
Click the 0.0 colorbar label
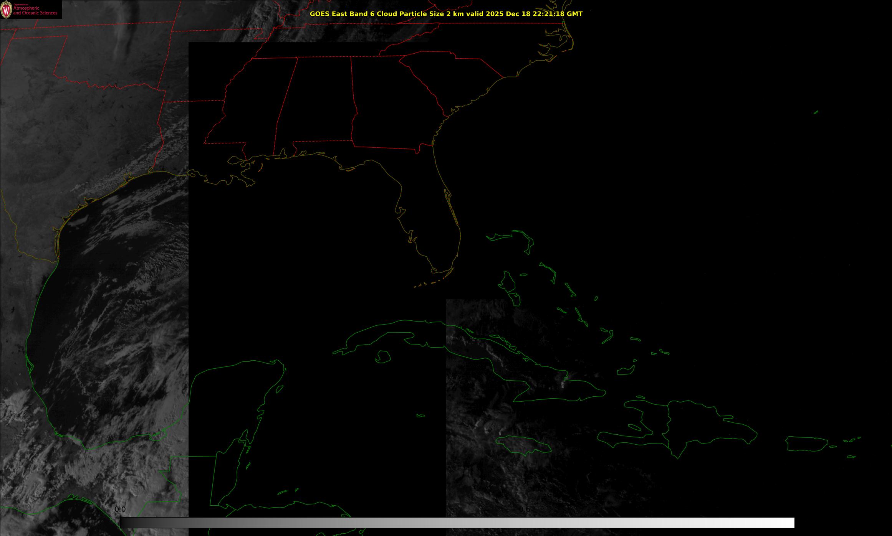(120, 510)
